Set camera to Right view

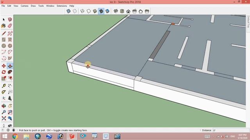(134, 11)
